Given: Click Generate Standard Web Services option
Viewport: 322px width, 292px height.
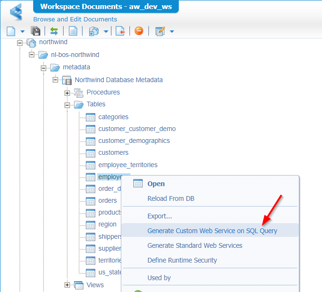Looking at the screenshot, I should (194, 245).
